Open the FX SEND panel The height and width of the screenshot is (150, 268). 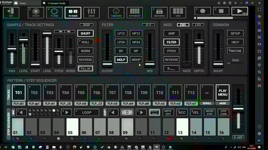(x=54, y=12)
